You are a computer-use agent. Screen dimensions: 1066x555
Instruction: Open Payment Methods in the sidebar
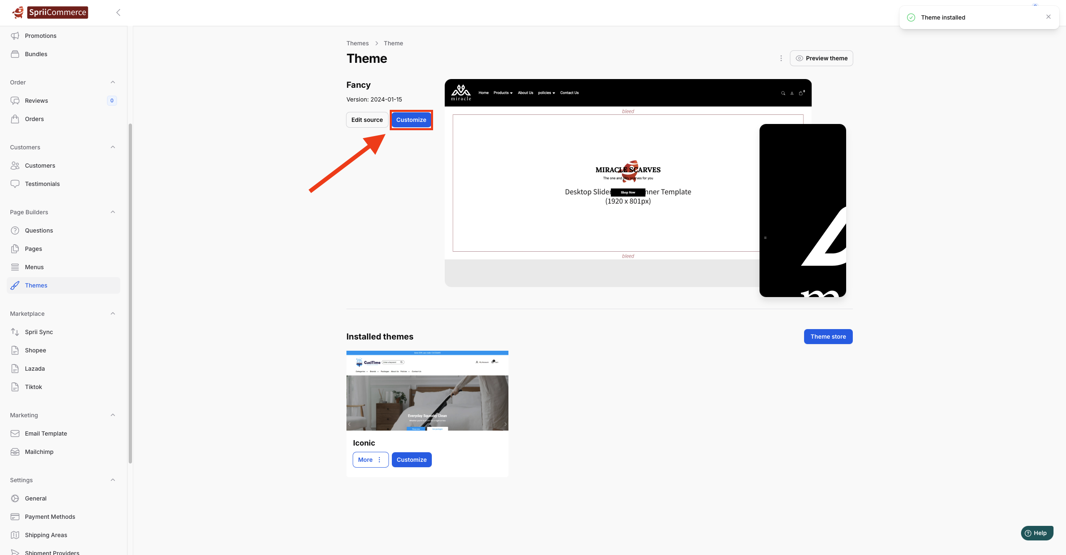click(x=50, y=517)
